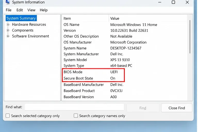Enable Search category names only
Screen dimensions: 198x132
pyautogui.click(x=76, y=115)
